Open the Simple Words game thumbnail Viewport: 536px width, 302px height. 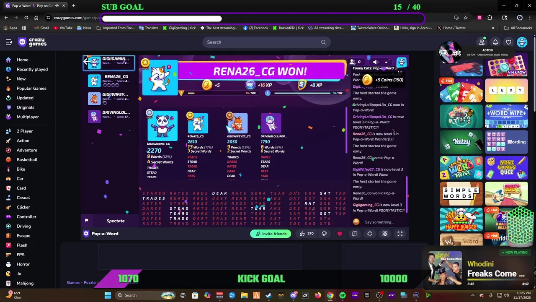pyautogui.click(x=461, y=193)
